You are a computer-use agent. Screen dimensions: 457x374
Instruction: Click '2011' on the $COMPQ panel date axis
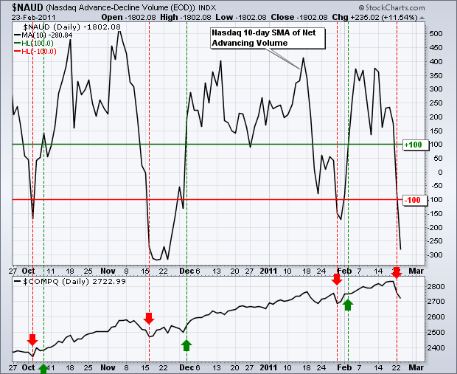(268, 367)
